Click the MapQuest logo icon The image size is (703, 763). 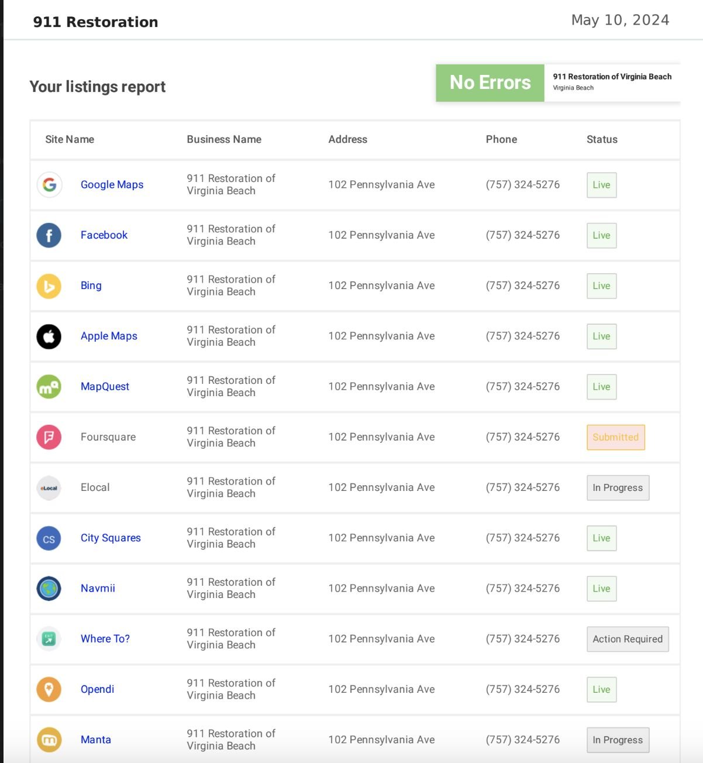click(x=49, y=387)
